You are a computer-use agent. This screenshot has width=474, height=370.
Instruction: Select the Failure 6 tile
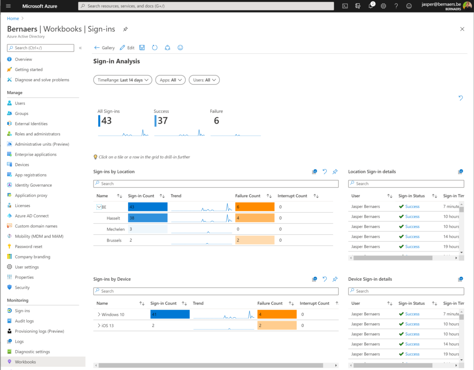[236, 123]
